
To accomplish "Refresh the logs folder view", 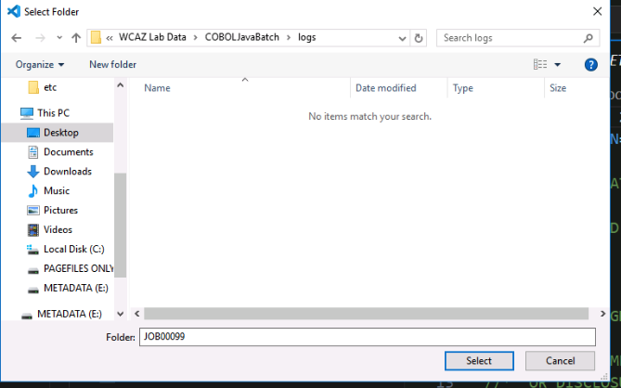I will (x=419, y=38).
